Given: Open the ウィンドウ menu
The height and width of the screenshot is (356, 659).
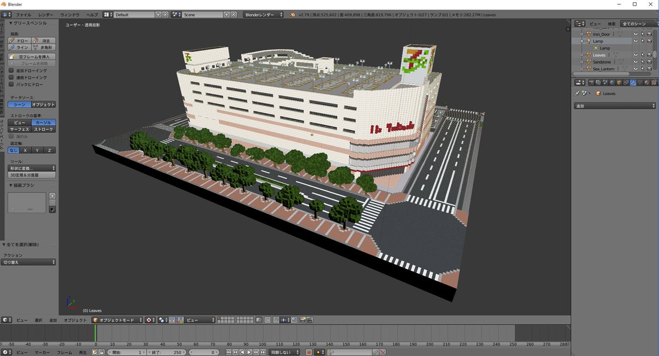Looking at the screenshot, I should pyautogui.click(x=70, y=14).
